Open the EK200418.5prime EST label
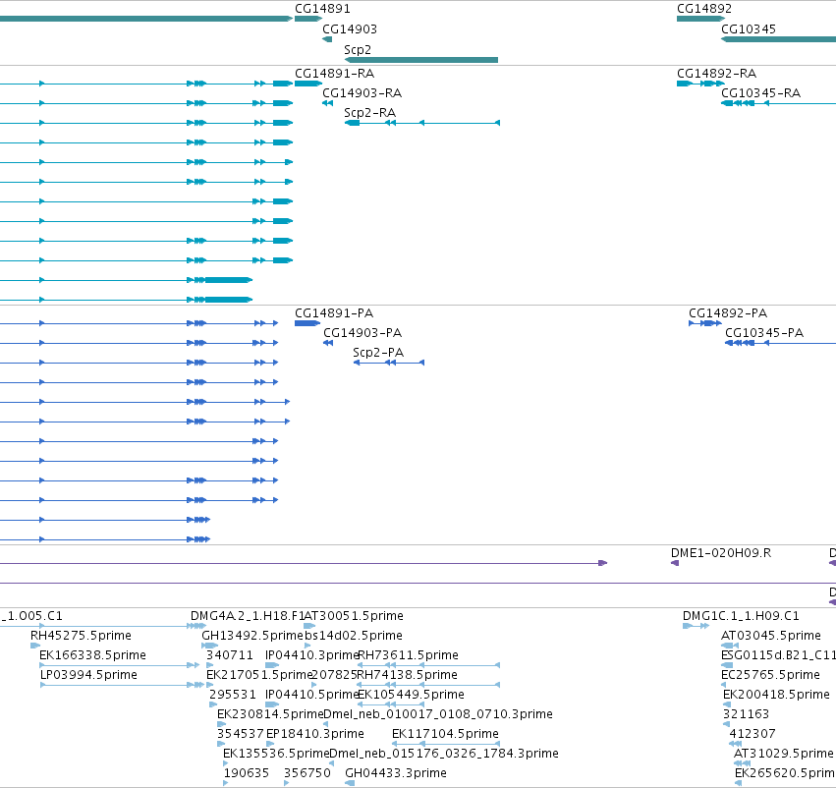Viewport: 836px width, 788px height. tap(776, 695)
